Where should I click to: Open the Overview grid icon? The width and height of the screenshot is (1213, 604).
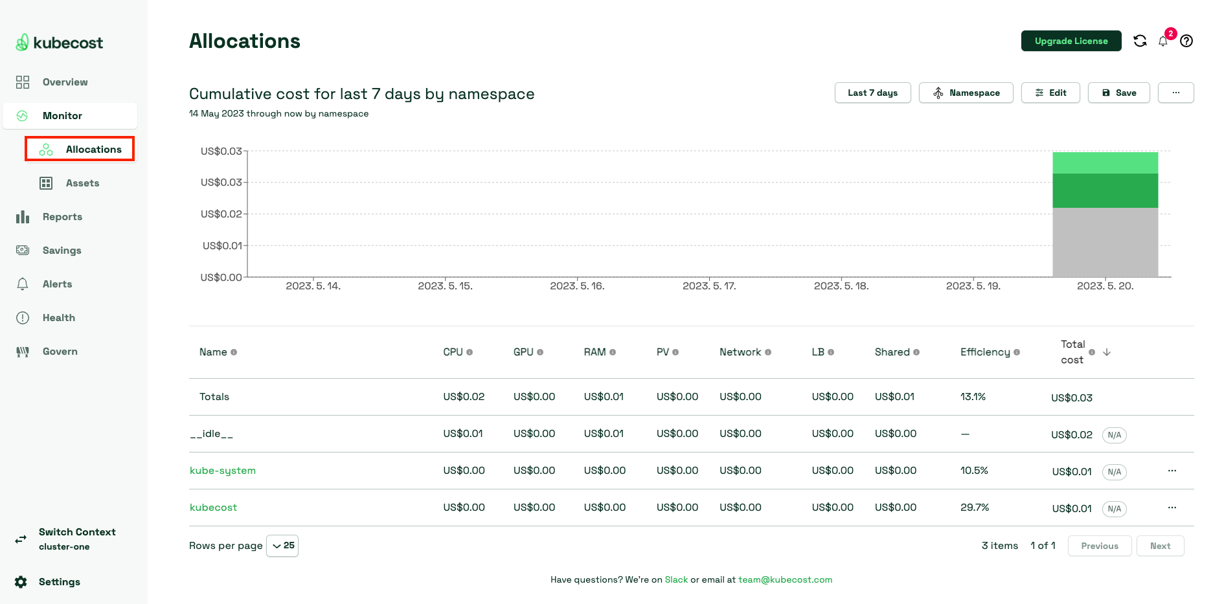(x=23, y=82)
